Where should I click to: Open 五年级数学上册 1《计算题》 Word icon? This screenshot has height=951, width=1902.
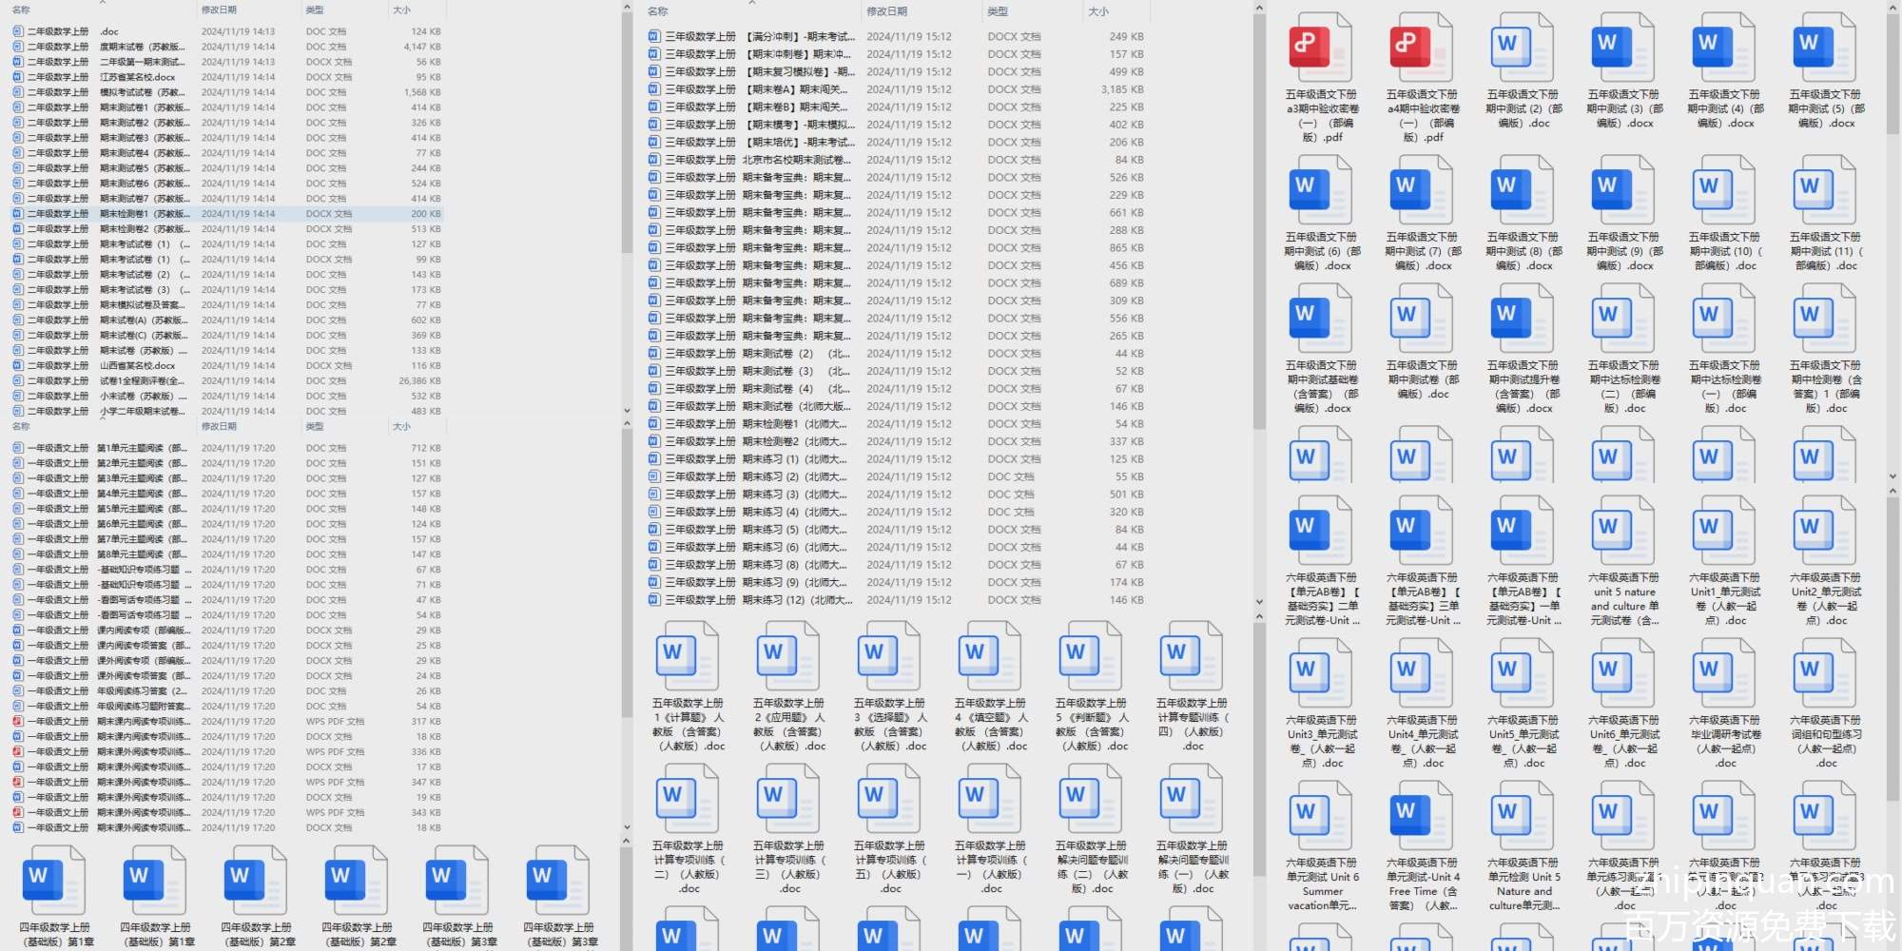click(x=687, y=656)
